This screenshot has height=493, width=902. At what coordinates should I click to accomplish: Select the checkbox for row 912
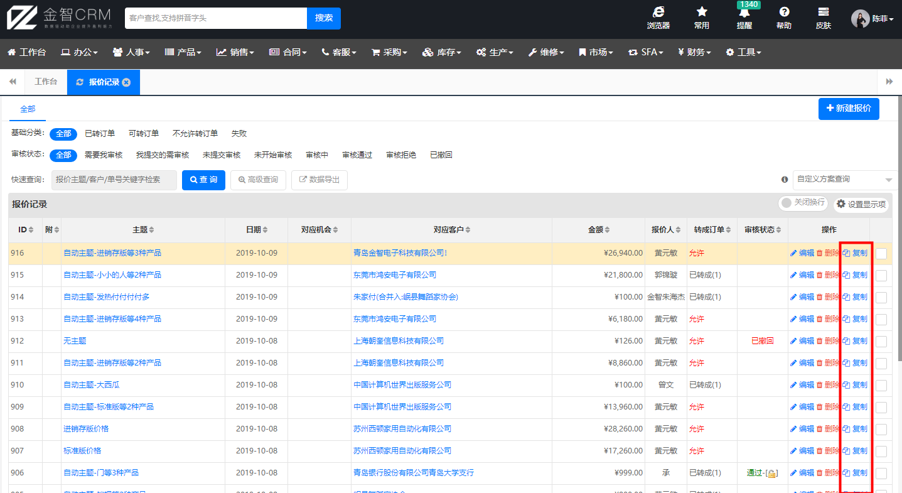tap(881, 342)
